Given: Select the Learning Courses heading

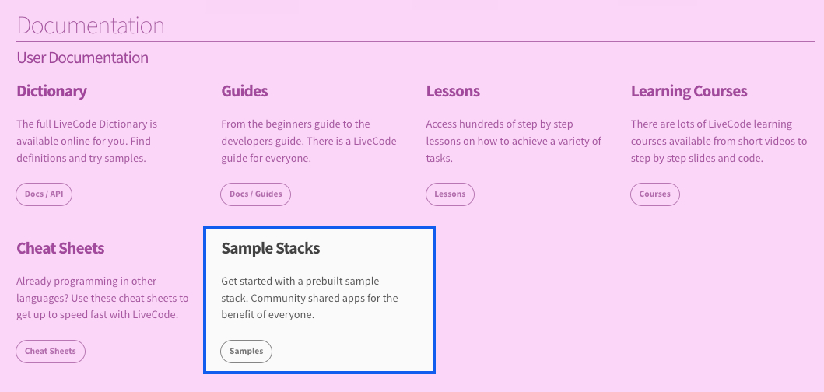Looking at the screenshot, I should (x=689, y=91).
